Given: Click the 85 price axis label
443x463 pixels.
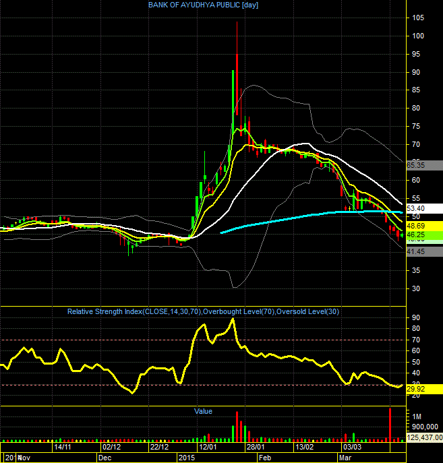Looking at the screenshot, I should click(x=416, y=90).
